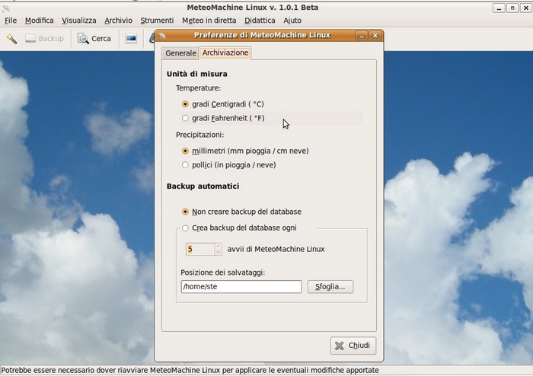The image size is (533, 376).
Task: Click the Temperature: label
Action: pyautogui.click(x=198, y=88)
